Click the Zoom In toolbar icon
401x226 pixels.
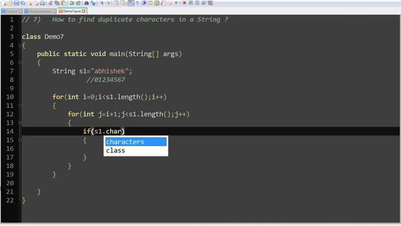tap(102, 3)
